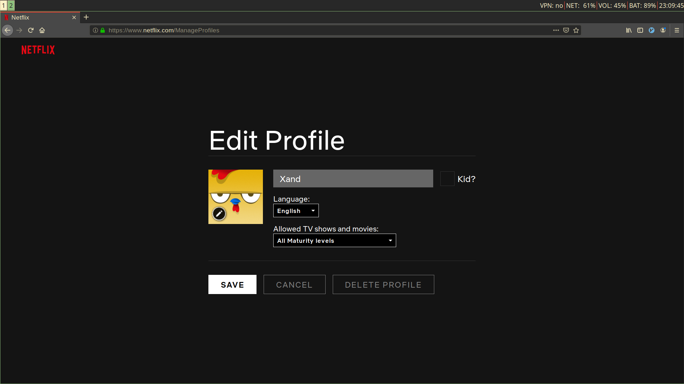This screenshot has width=684, height=384.
Task: Bookmark this page with star icon
Action: pyautogui.click(x=576, y=30)
